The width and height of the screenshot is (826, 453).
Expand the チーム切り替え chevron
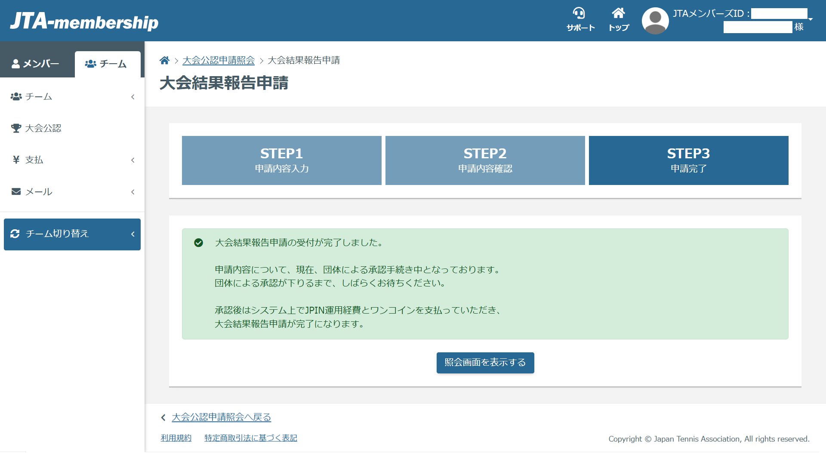(x=133, y=234)
